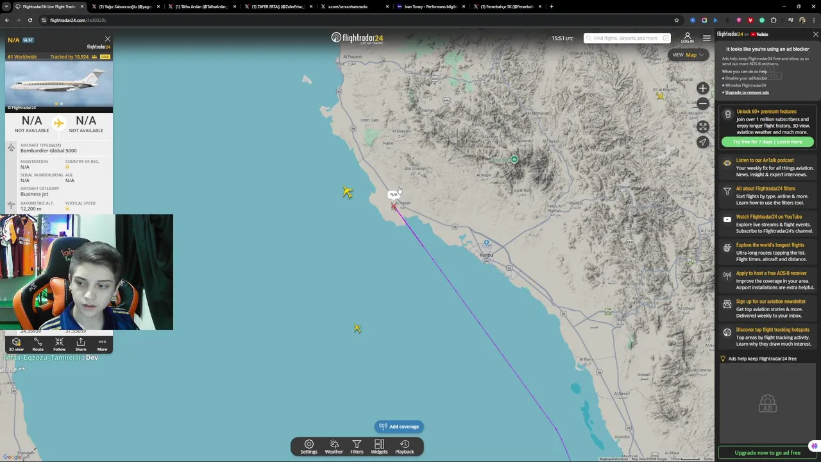Screen dimensions: 821x462
Task: Click the #1 Worldwide ranking text
Action: tap(22, 57)
